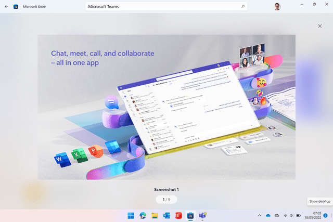333x222 pixels.
Task: Open Outlook from the taskbar
Action: click(166, 216)
